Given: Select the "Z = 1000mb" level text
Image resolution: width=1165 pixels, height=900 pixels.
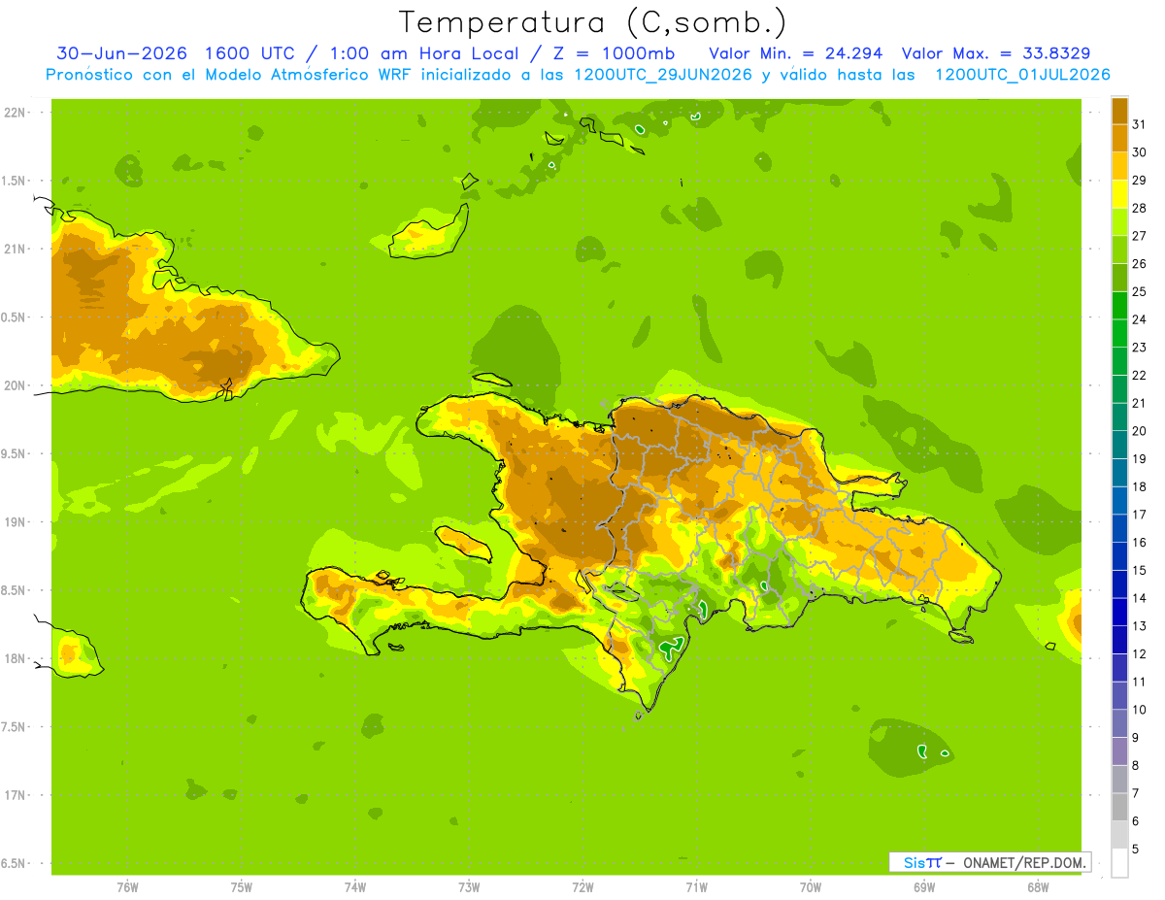Looking at the screenshot, I should click(616, 53).
